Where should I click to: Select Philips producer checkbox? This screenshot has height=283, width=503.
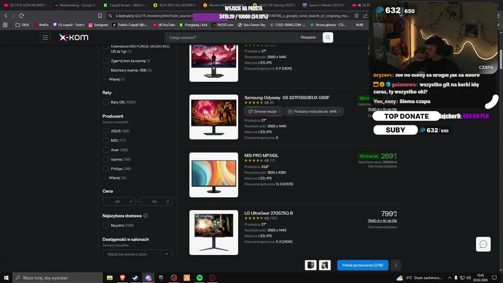point(106,169)
